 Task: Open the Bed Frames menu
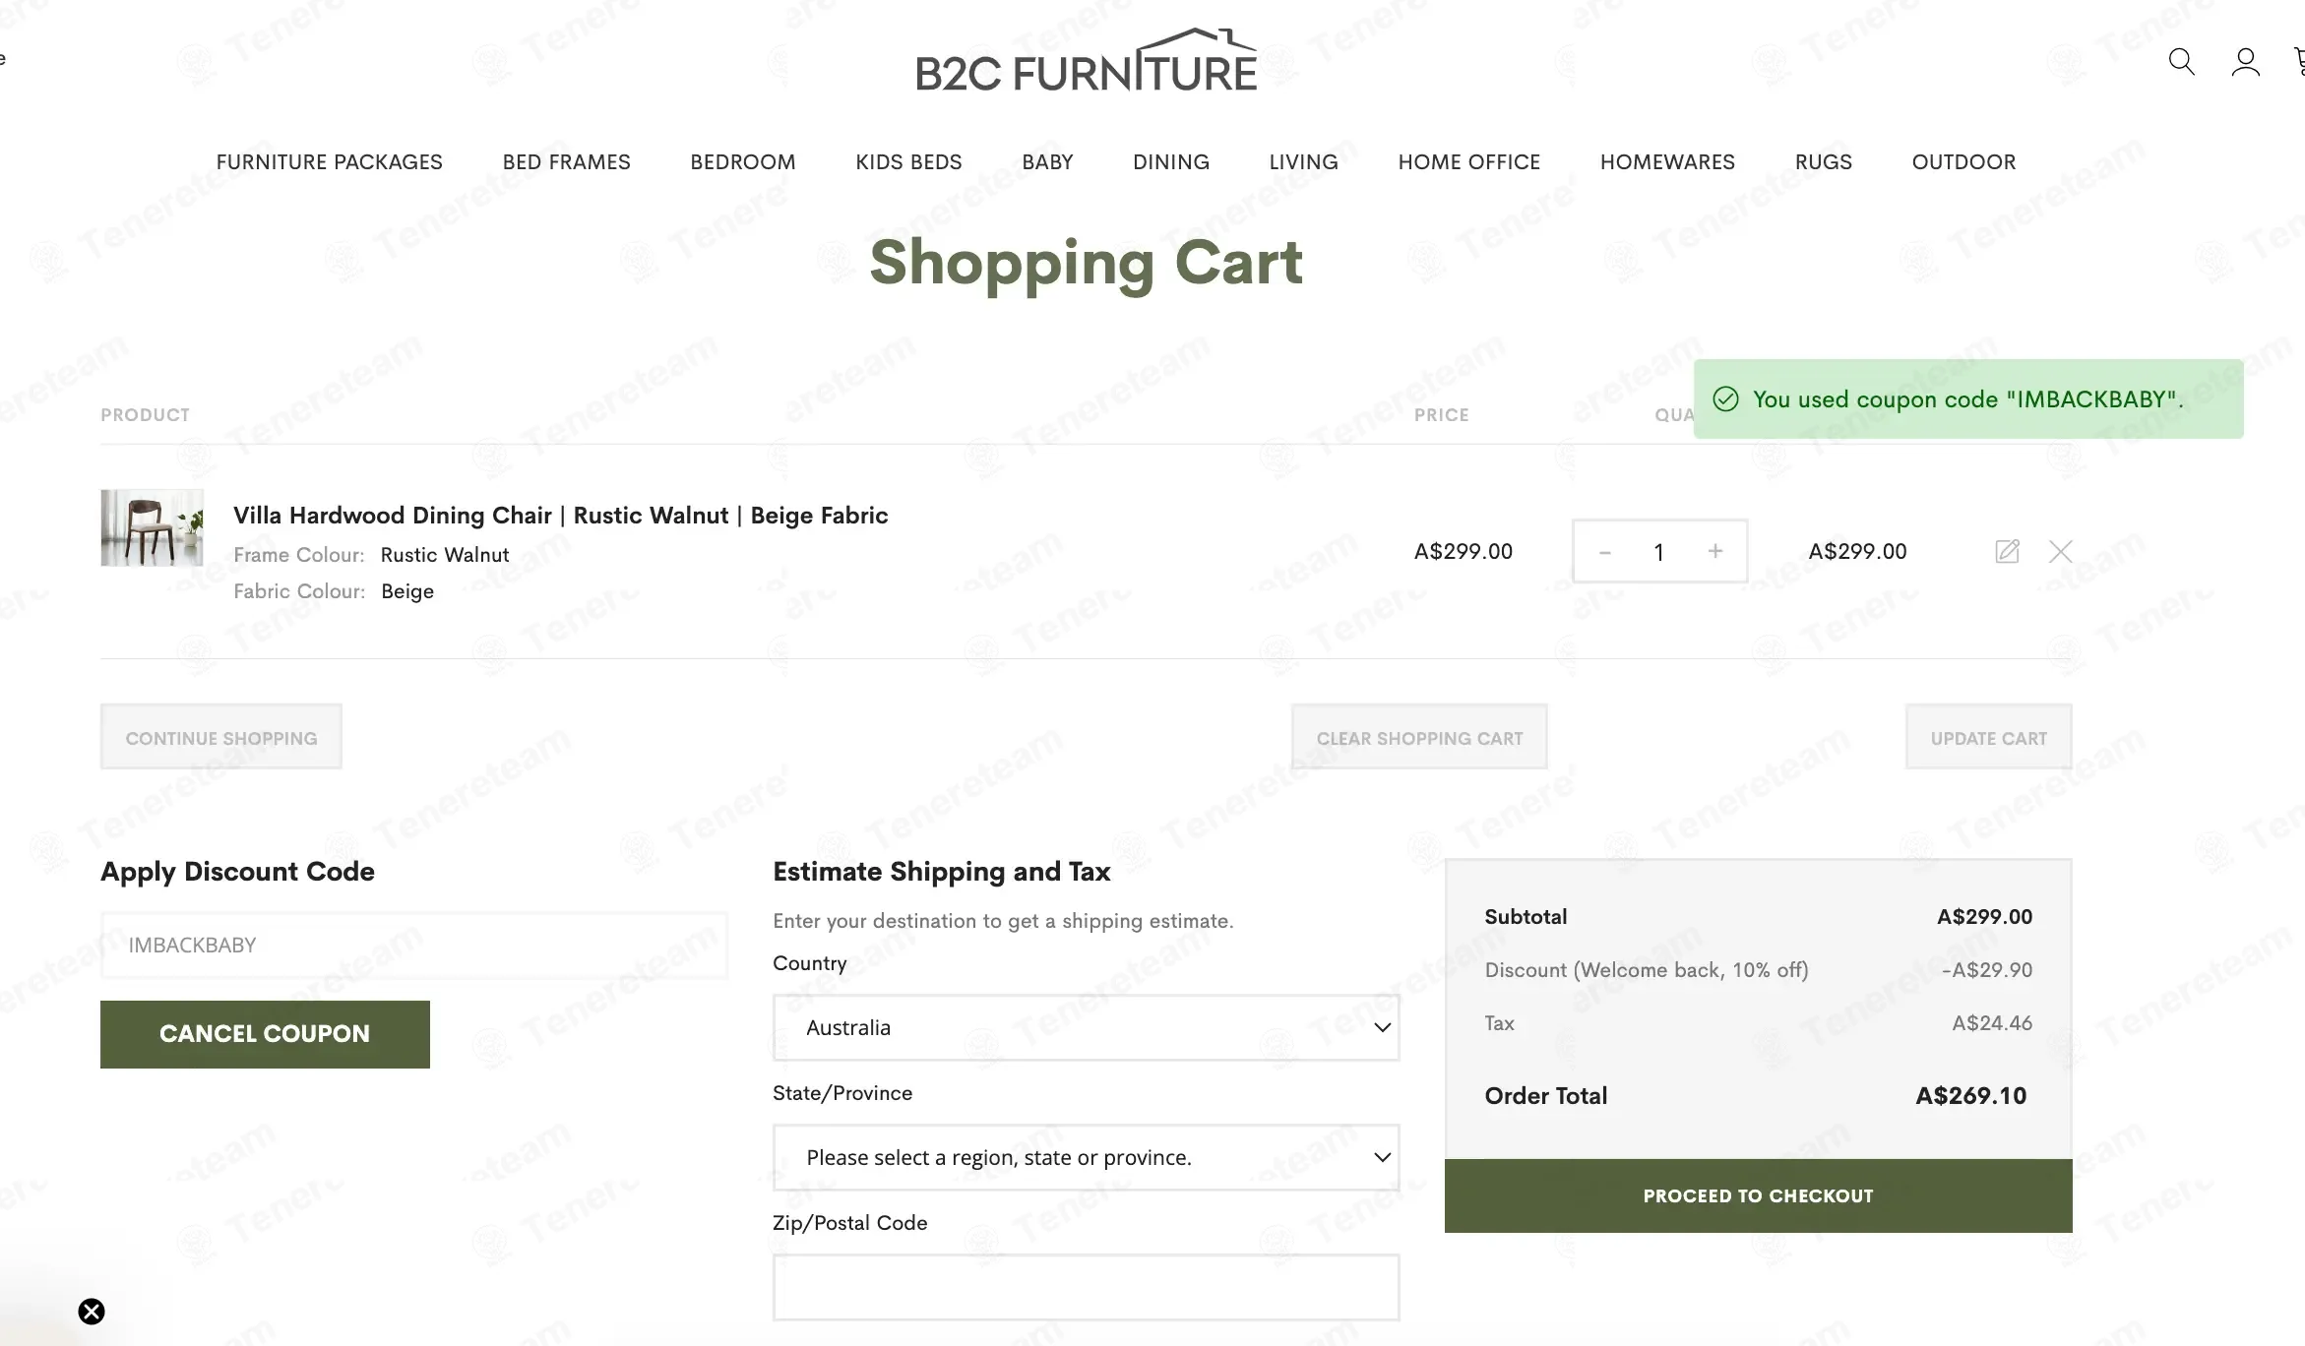point(567,162)
